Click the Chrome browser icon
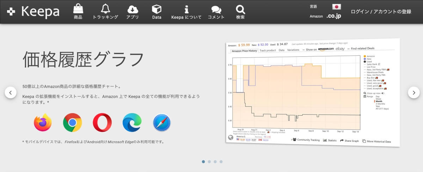Viewport: 423px width, 172px height. tap(72, 122)
